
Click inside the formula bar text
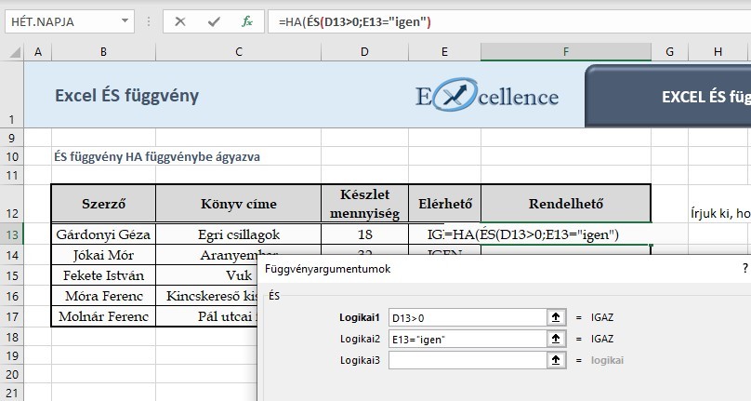[355, 21]
